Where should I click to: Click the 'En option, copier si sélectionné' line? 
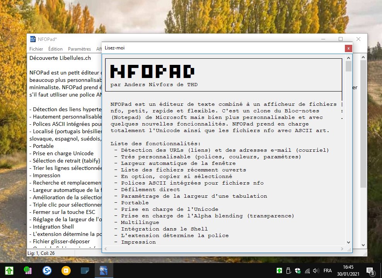177,176
